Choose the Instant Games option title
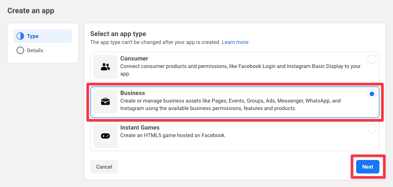Viewport: 393px width, 187px height. pos(140,128)
